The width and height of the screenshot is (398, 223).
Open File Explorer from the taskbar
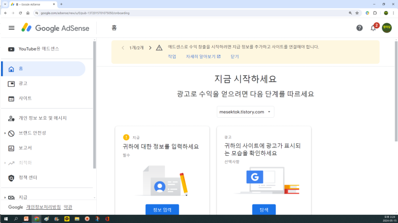coord(77,219)
